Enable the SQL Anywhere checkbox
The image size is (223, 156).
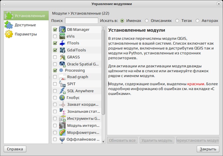(55, 91)
